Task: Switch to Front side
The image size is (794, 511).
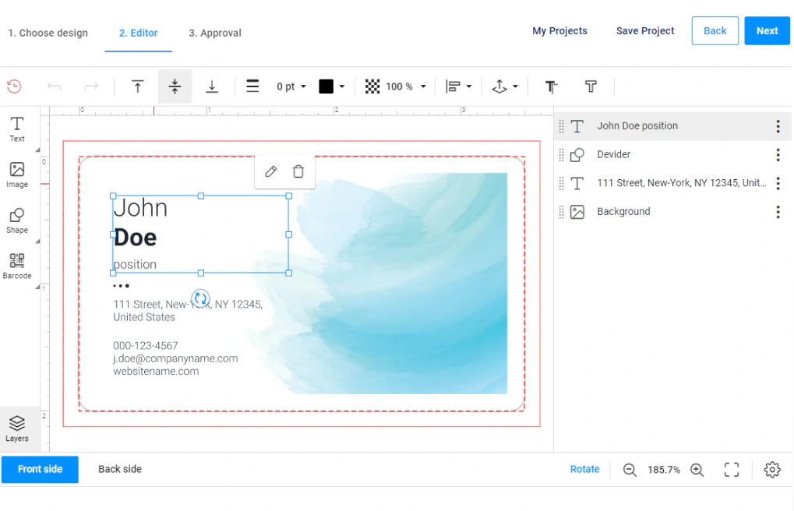Action: 40,470
